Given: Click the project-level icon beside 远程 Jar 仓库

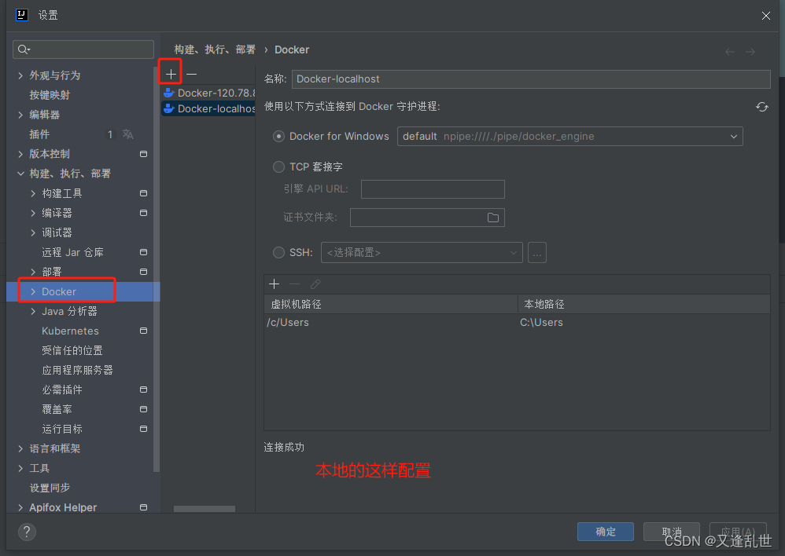Looking at the screenshot, I should [143, 252].
